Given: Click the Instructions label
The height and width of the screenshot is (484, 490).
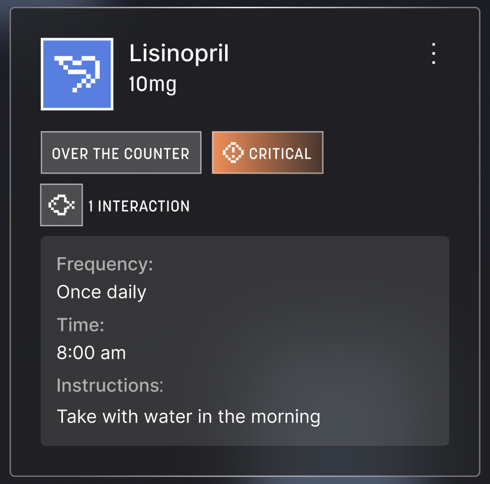Looking at the screenshot, I should pos(110,386).
